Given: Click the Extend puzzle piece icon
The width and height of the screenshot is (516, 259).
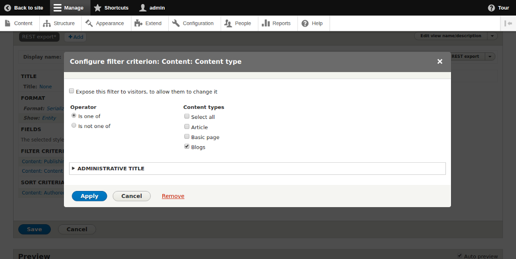Looking at the screenshot, I should 139,23.
